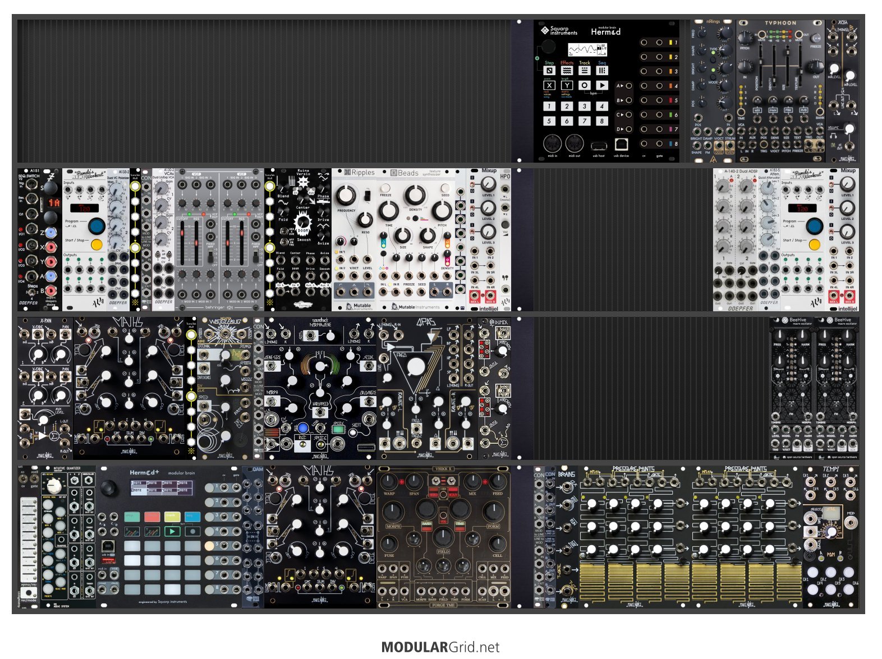The image size is (882, 659).
Task: Hit the blue REC button on Morphagene
Action: 303,428
